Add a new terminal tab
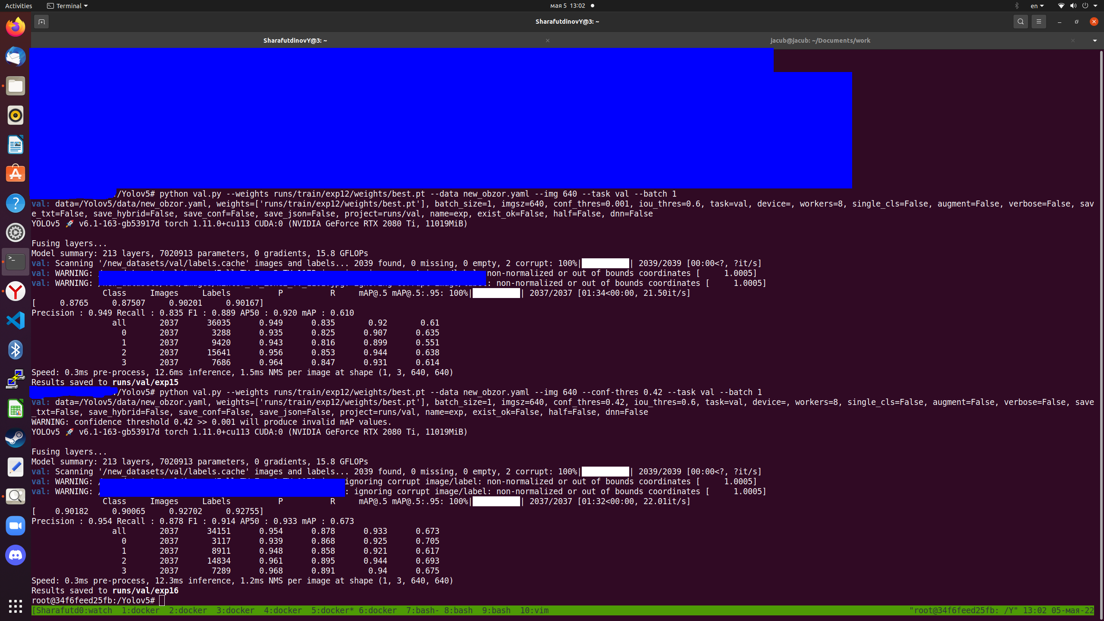Image resolution: width=1104 pixels, height=621 pixels. (x=41, y=22)
